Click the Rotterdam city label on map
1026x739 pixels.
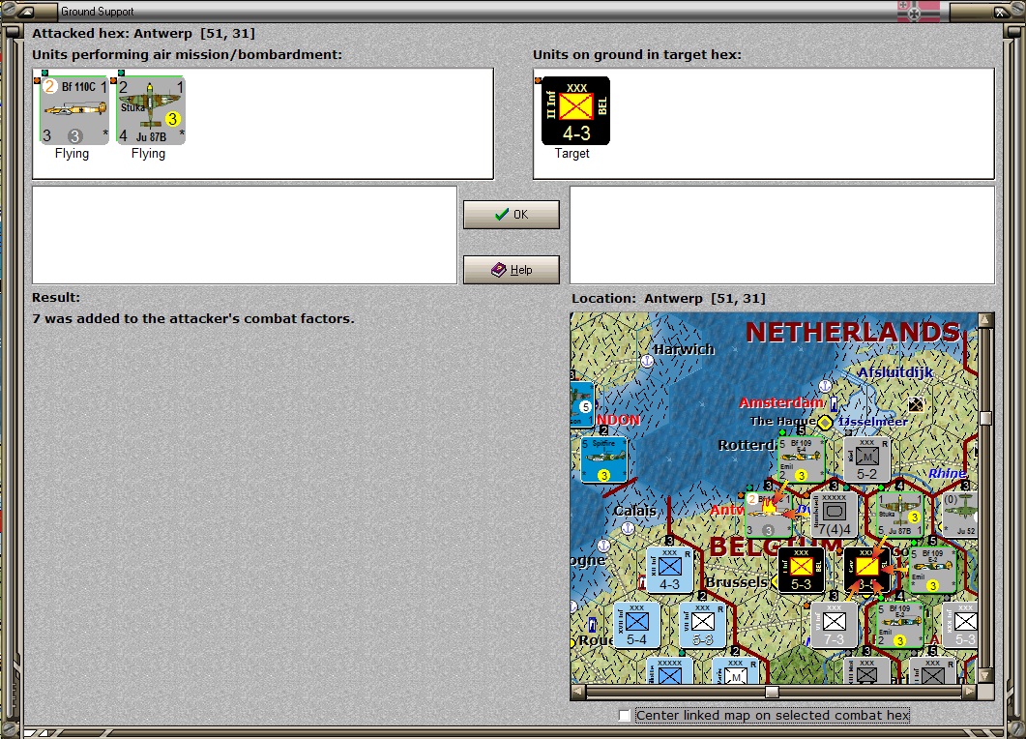coord(747,445)
